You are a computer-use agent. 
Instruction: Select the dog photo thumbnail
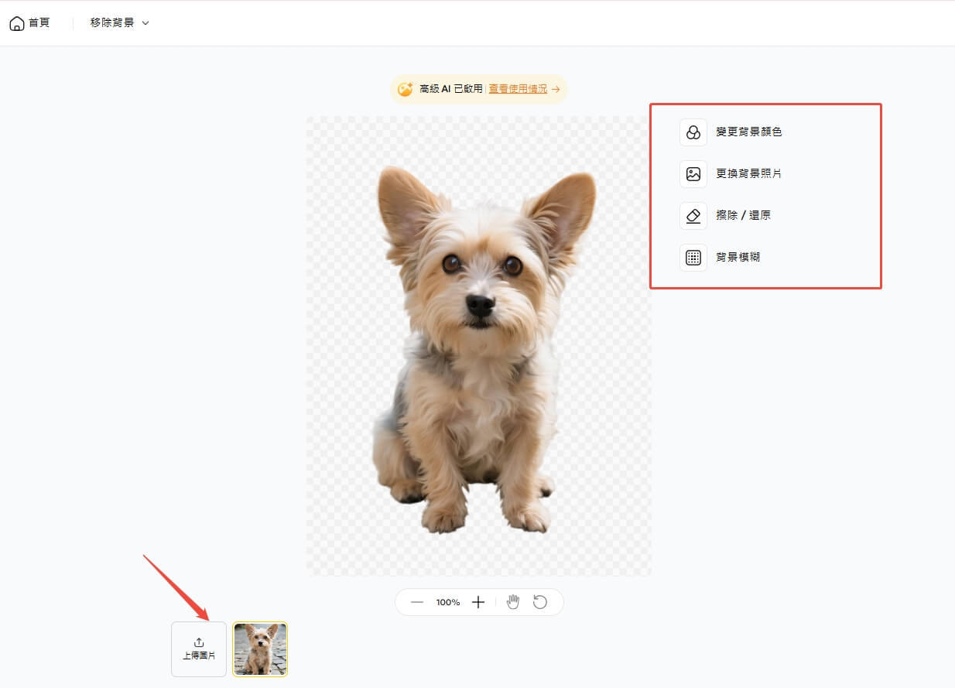(x=260, y=649)
